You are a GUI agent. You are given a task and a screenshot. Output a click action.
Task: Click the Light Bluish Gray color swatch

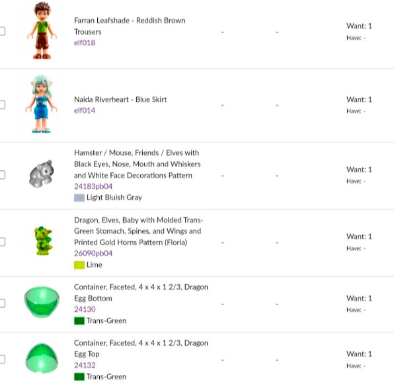(x=79, y=198)
